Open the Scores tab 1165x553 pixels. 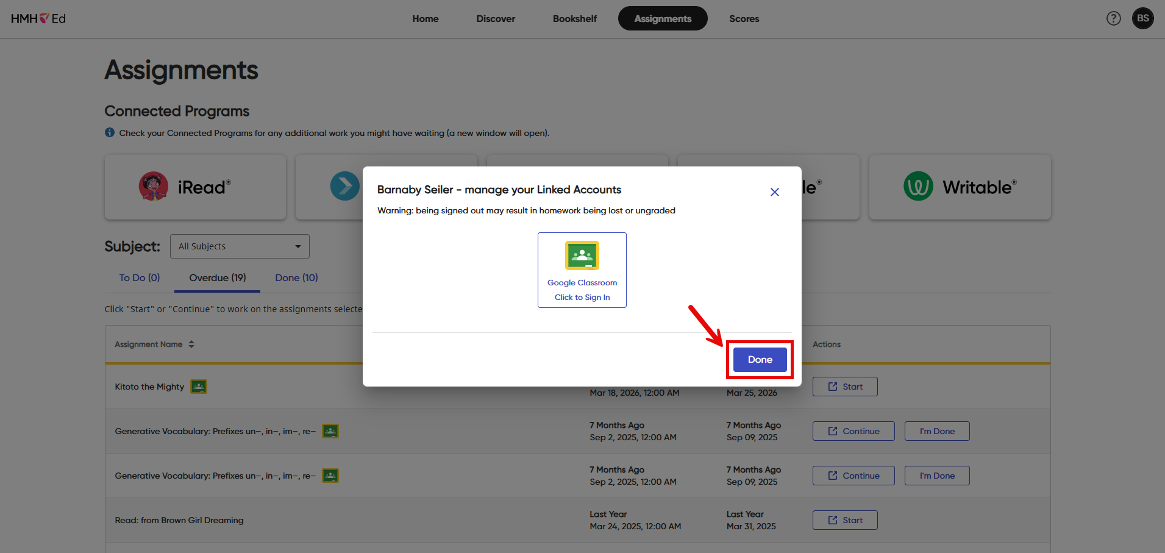pos(744,18)
